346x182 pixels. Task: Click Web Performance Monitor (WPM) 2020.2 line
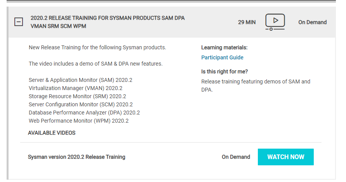coord(78,121)
